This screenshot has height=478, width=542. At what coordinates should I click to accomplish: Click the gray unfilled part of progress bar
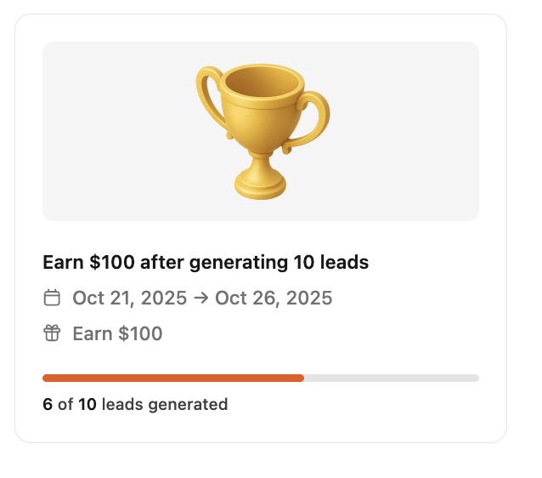391,378
